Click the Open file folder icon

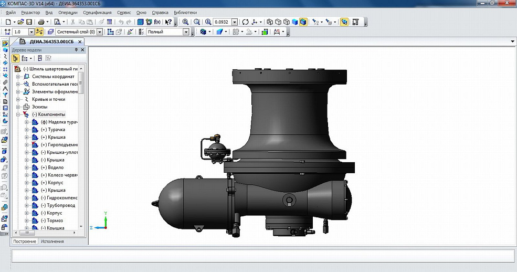tap(20, 22)
